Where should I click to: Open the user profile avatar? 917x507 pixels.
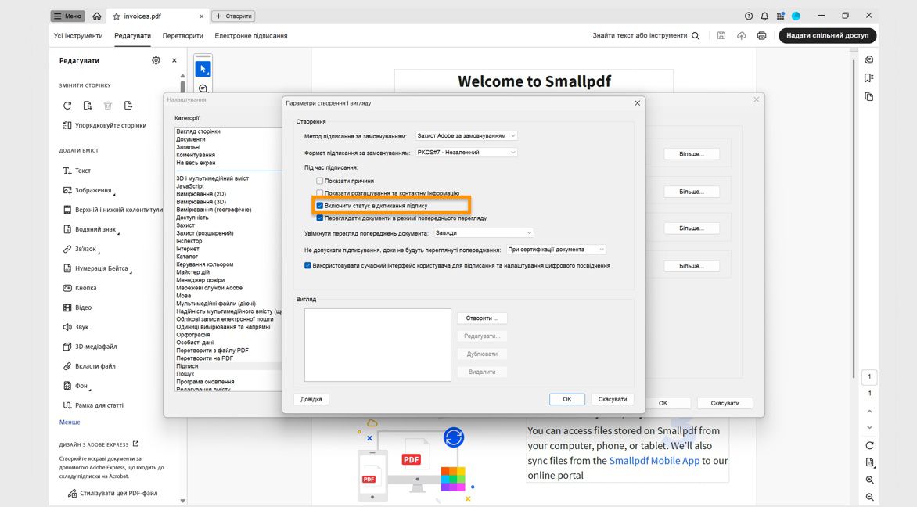pyautogui.click(x=796, y=16)
